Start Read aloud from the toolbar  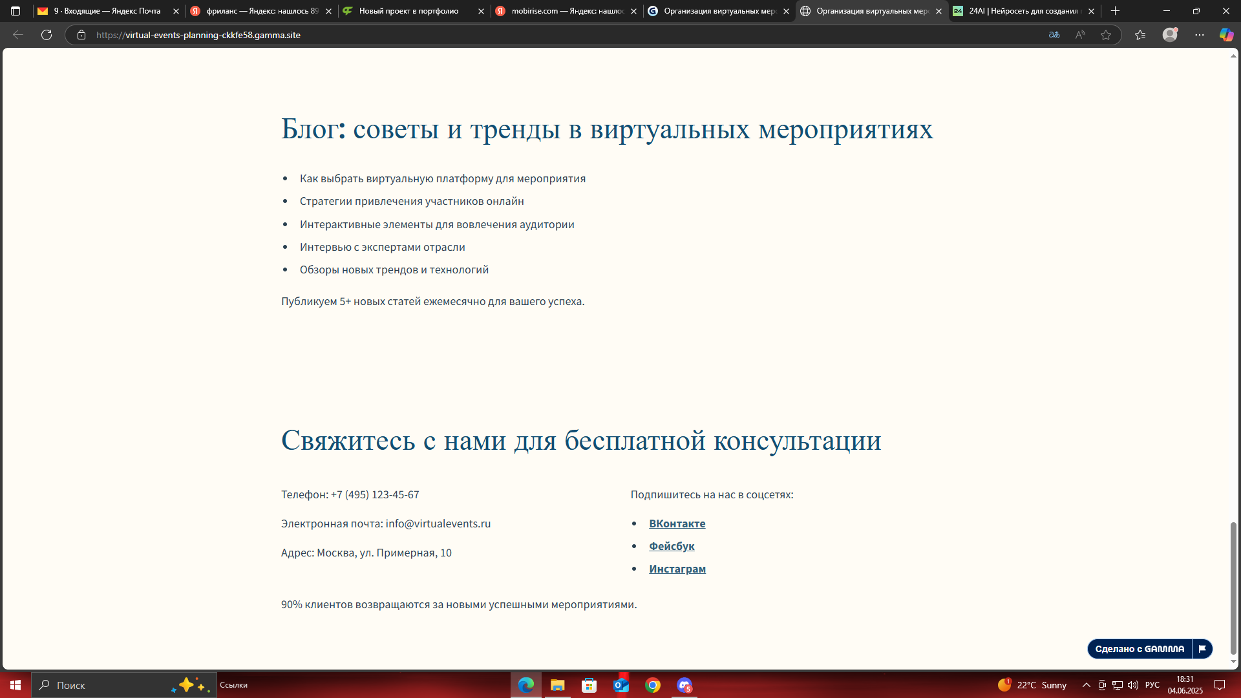tap(1079, 35)
